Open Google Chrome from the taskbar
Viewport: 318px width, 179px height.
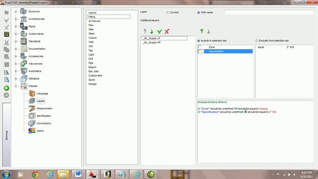(x=35, y=175)
